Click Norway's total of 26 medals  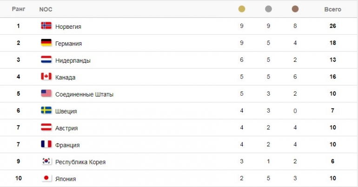pyautogui.click(x=332, y=26)
